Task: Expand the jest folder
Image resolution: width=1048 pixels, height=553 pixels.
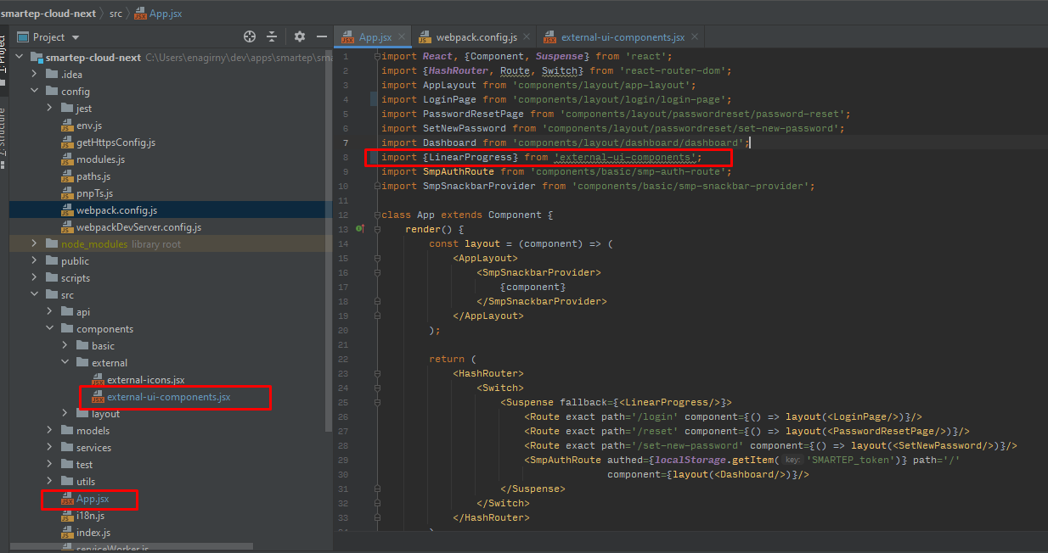Action: [x=50, y=109]
